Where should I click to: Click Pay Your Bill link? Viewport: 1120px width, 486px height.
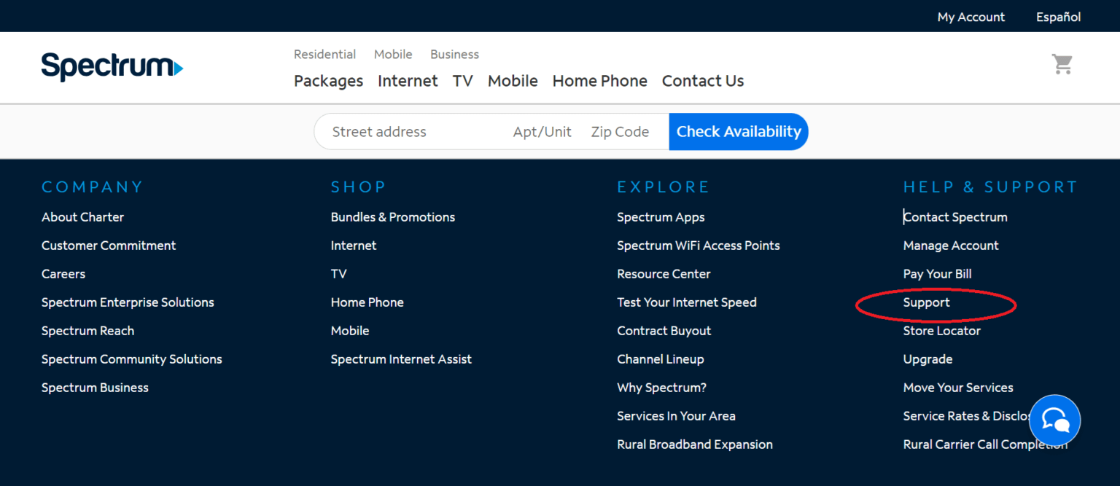(x=937, y=274)
